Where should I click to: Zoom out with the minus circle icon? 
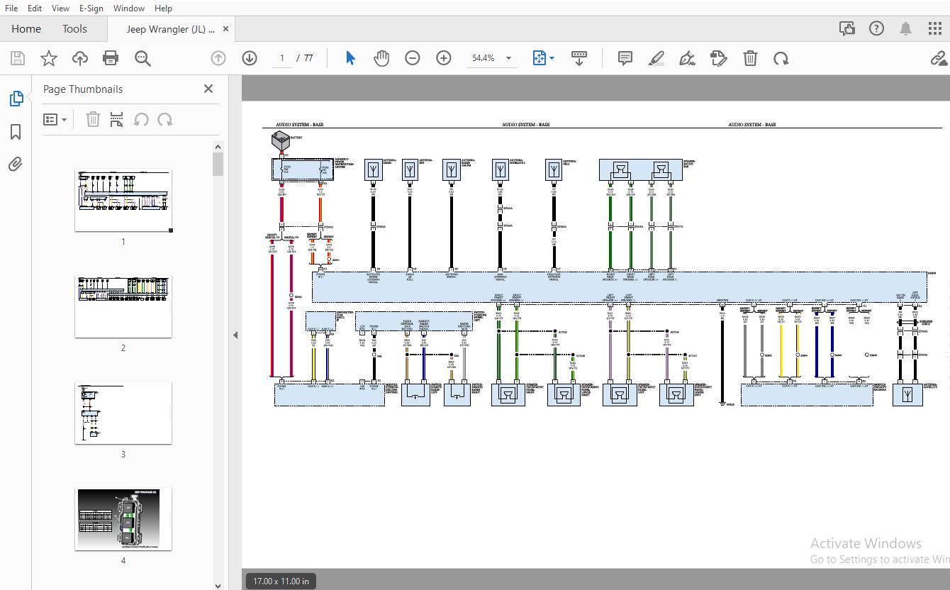click(413, 58)
